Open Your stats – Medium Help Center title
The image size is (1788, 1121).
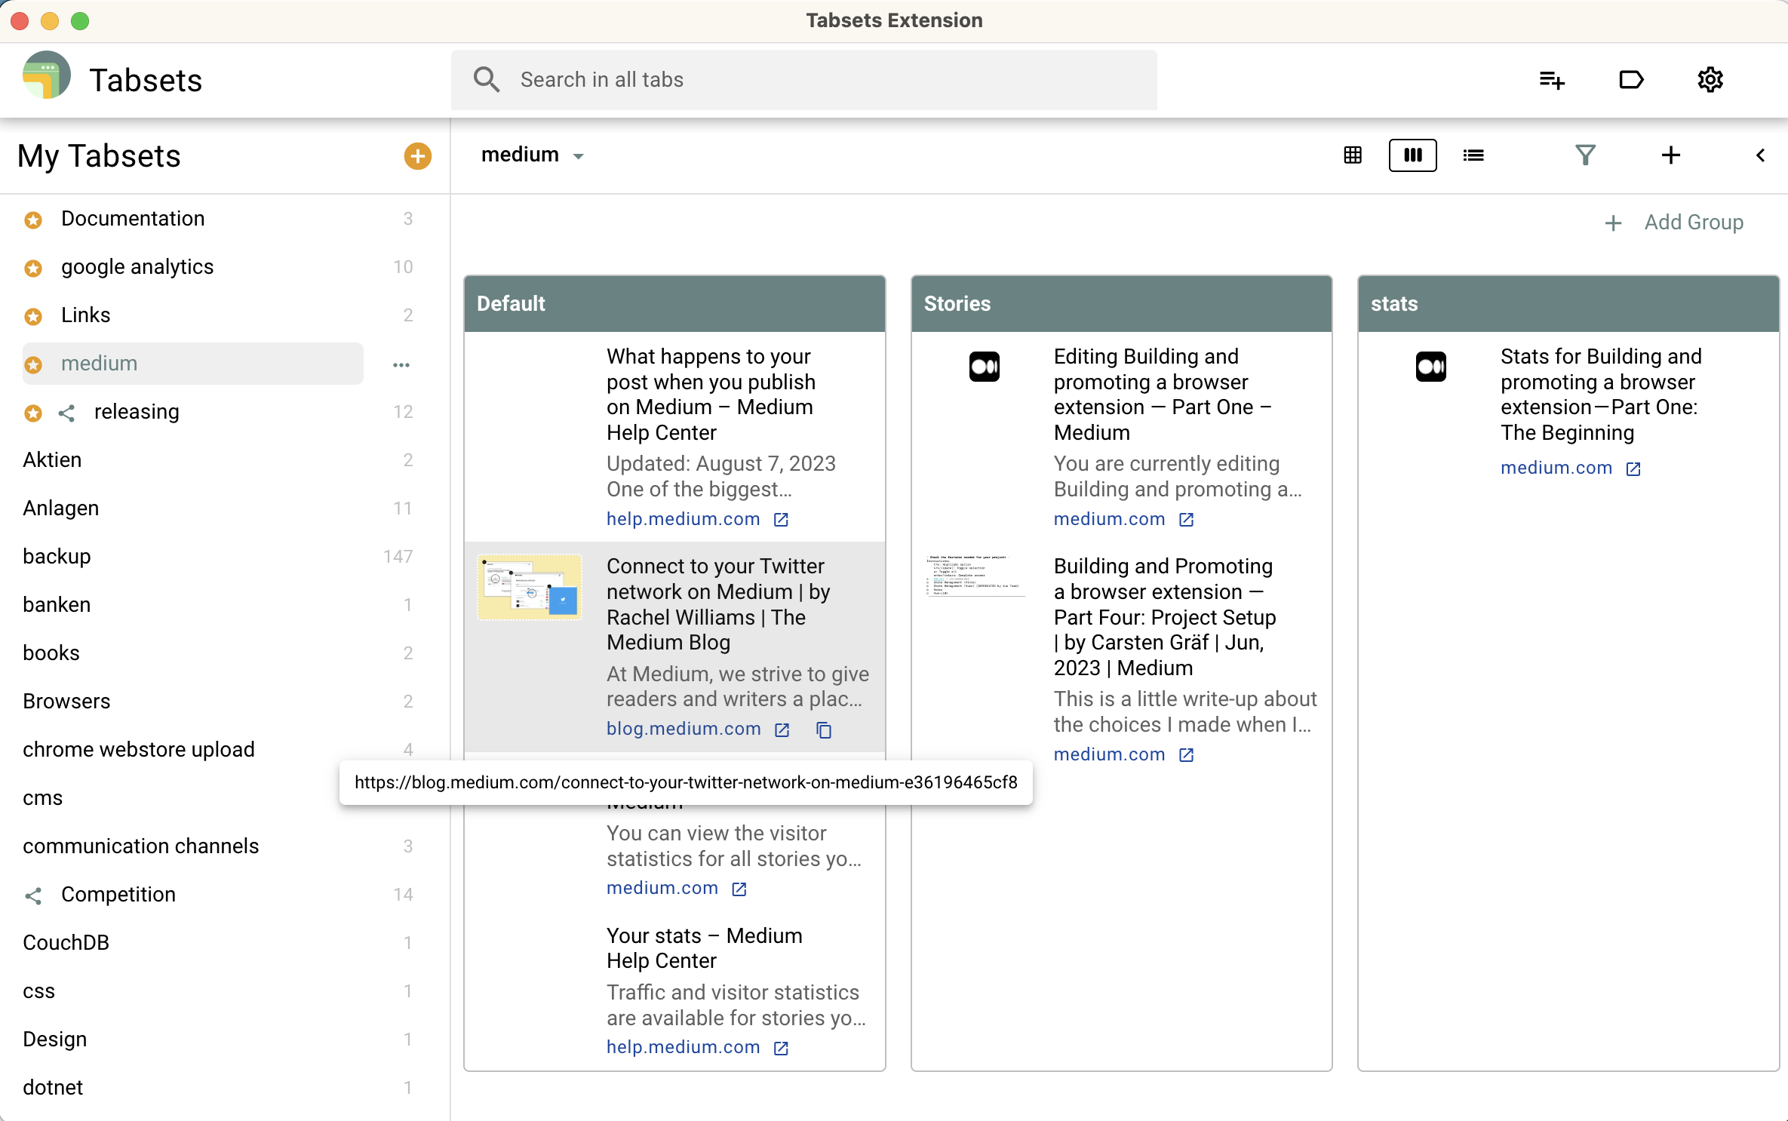(x=704, y=948)
